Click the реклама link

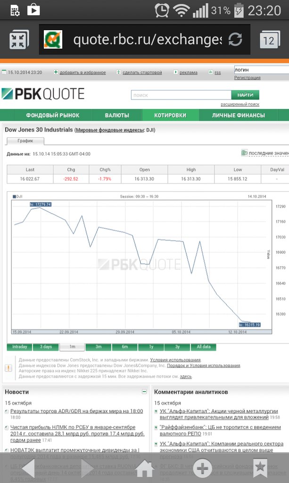pyautogui.click(x=189, y=73)
